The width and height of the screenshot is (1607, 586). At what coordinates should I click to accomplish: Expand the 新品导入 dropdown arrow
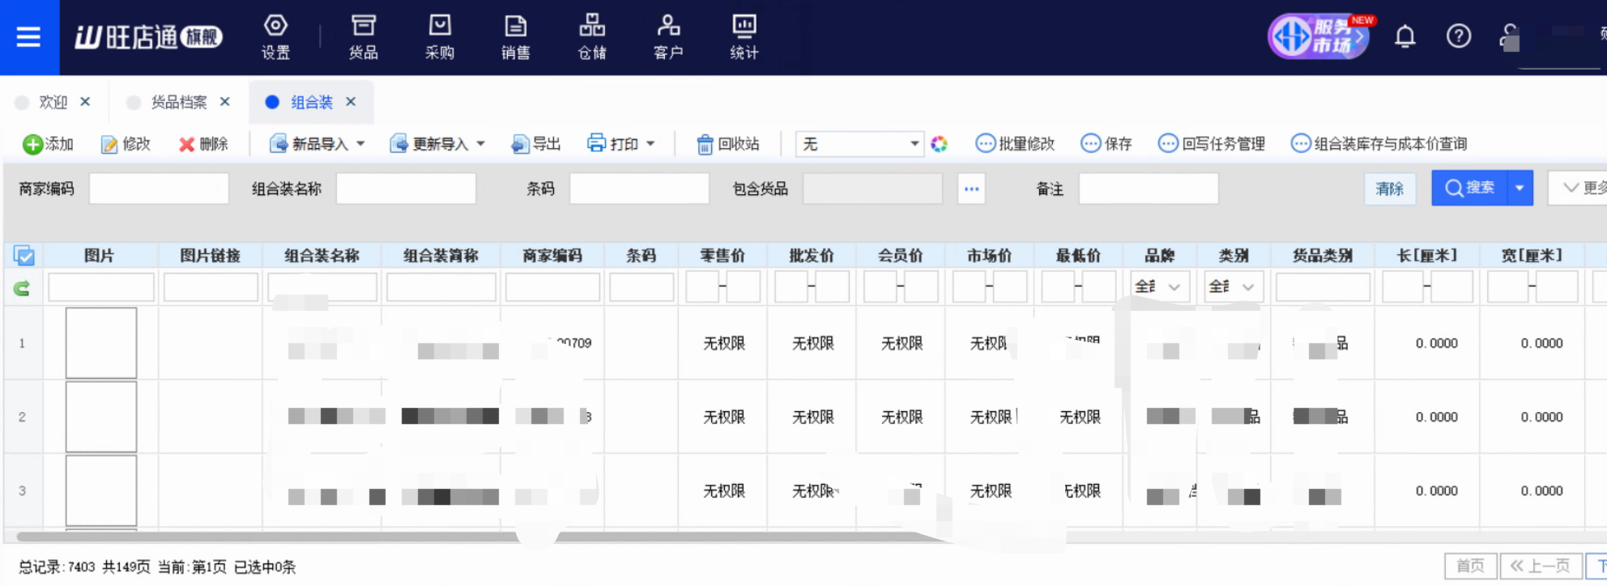tap(361, 144)
